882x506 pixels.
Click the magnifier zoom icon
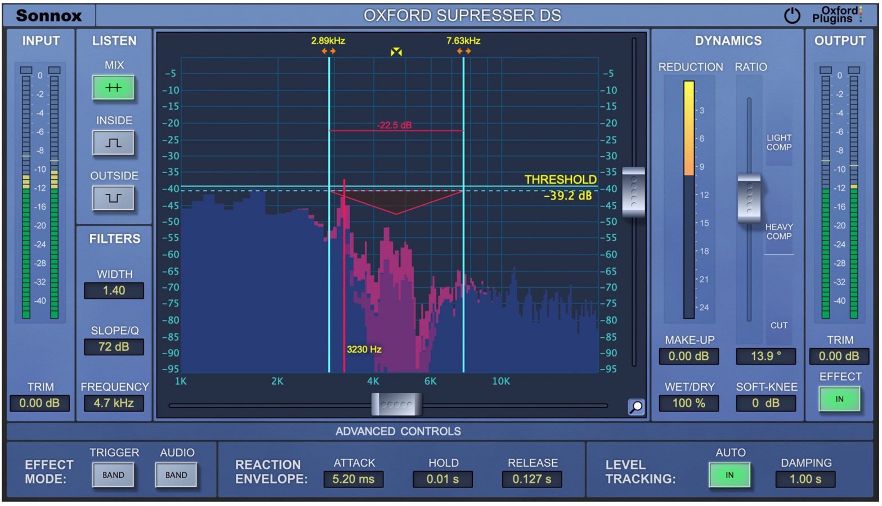coord(635,406)
